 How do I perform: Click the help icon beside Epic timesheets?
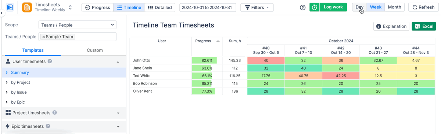tap(48, 126)
